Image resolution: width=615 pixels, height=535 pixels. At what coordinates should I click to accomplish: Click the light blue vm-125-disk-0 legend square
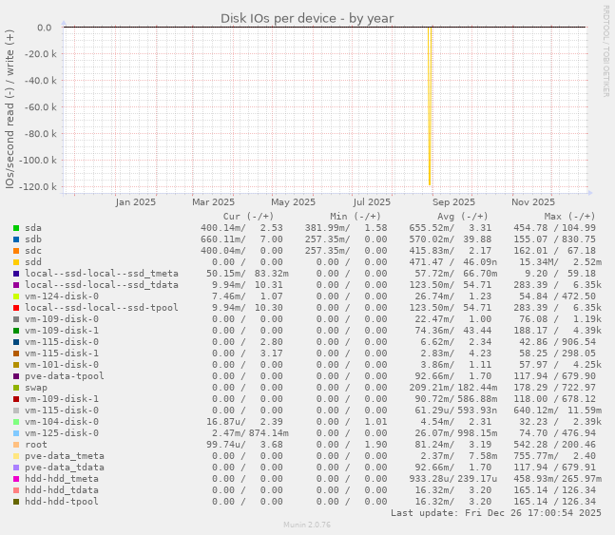pos(16,433)
